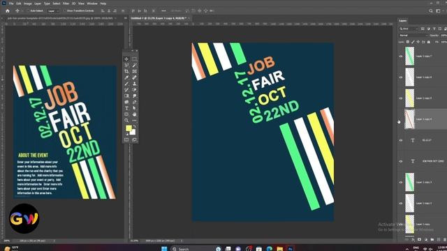Screen dimensions: 447x251
Task: Select the Lasso tool
Action: click(126, 65)
